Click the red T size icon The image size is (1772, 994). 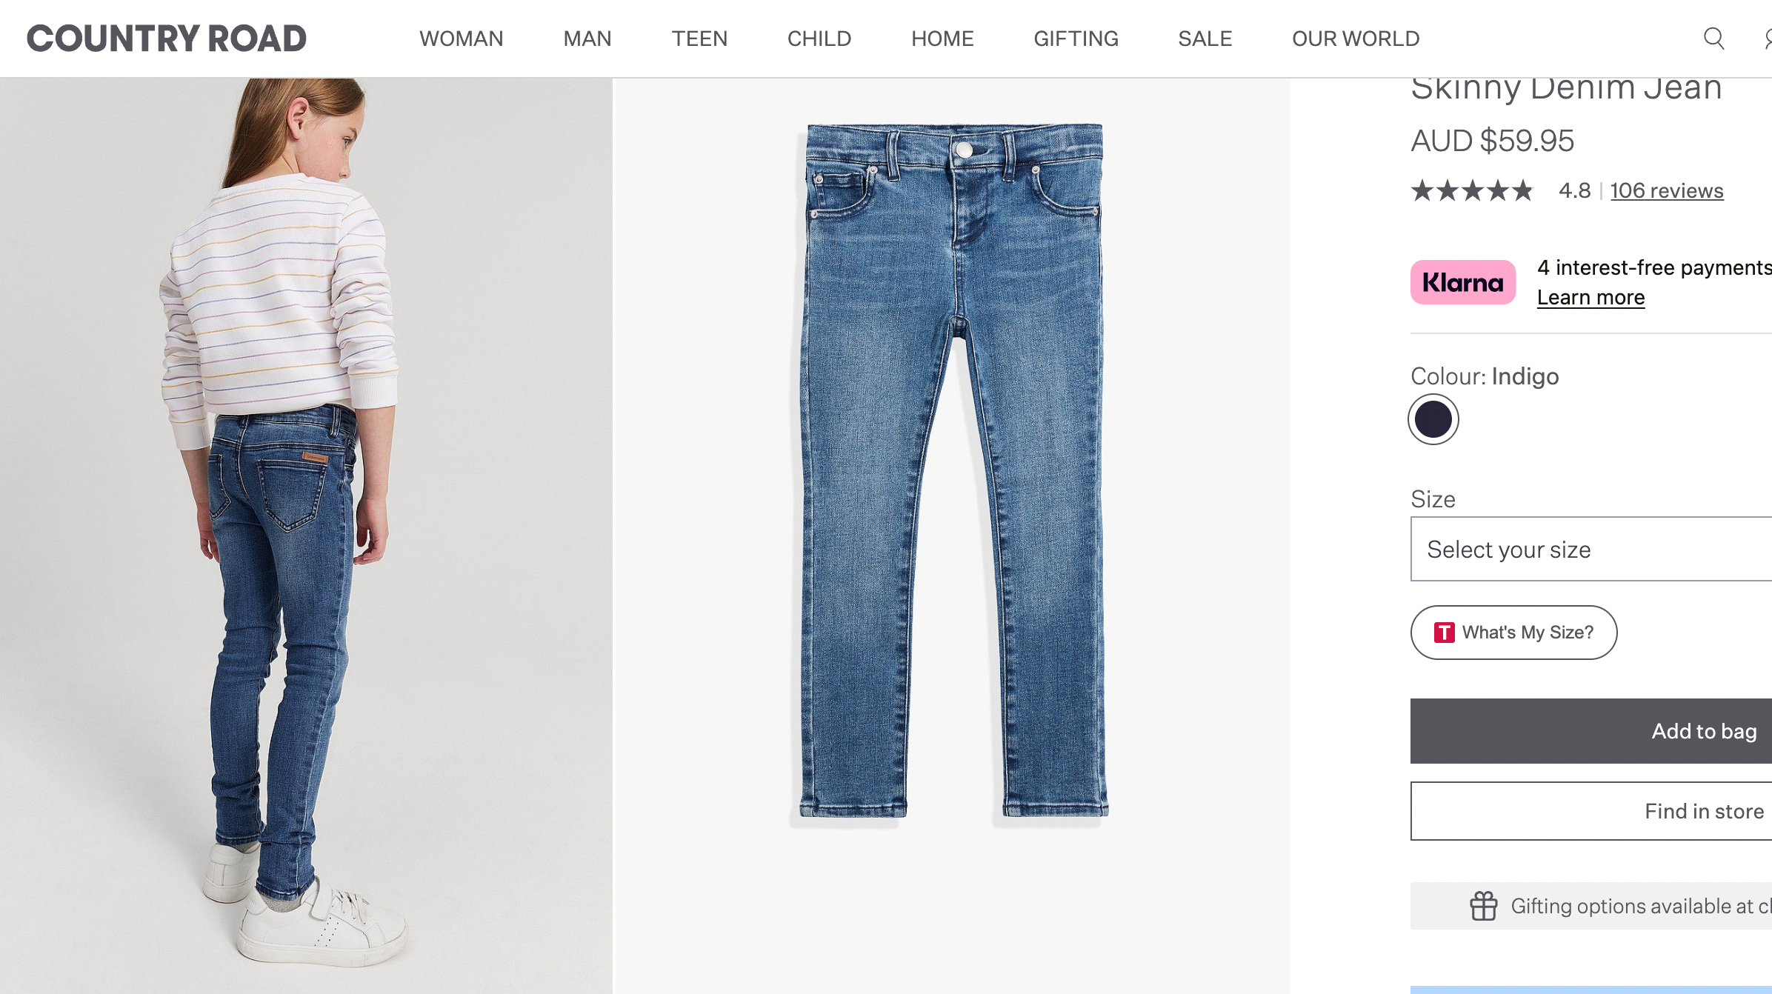tap(1444, 633)
